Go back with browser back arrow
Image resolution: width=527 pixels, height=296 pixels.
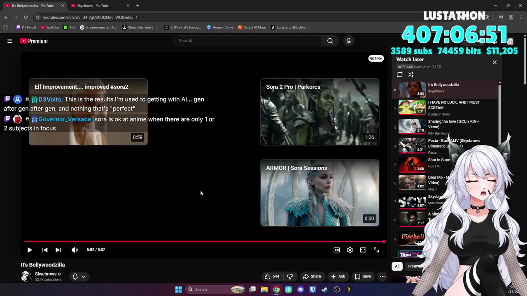point(6,17)
